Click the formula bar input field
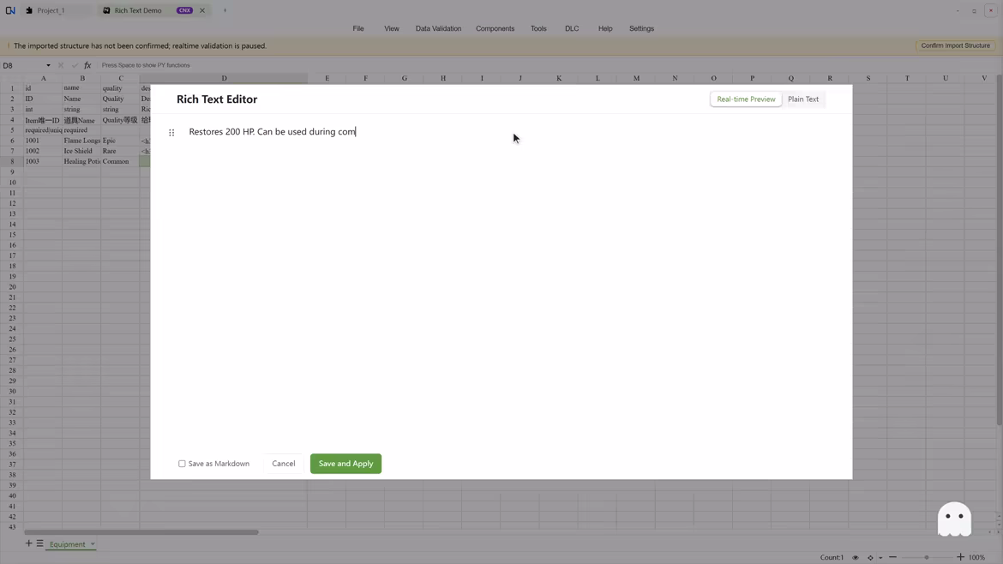This screenshot has height=564, width=1003. pyautogui.click(x=547, y=65)
